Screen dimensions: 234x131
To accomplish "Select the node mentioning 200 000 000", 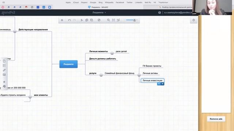I will pos(16,88).
